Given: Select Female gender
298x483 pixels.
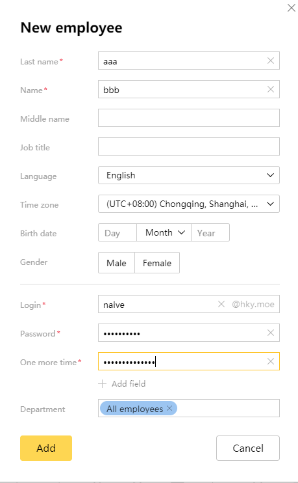Looking at the screenshot, I should [x=157, y=263].
